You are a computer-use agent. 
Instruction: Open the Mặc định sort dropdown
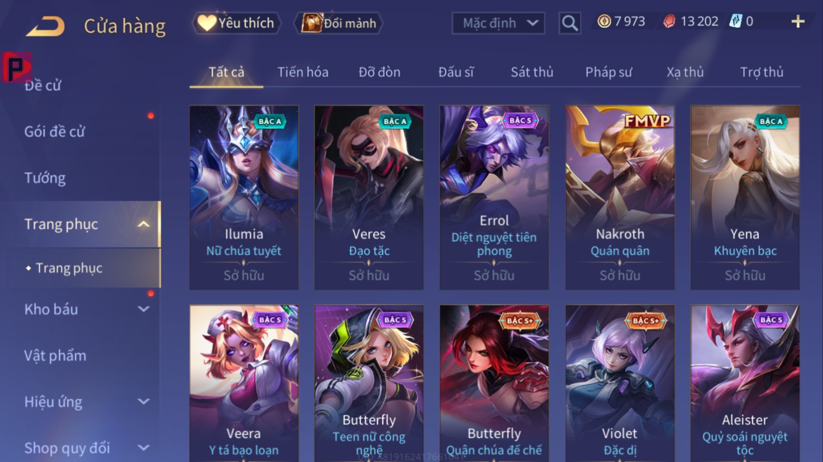click(x=498, y=23)
